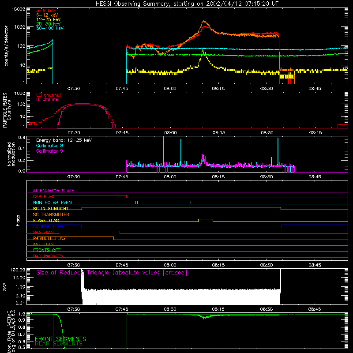Click the vertical Flags axis title
The image size is (353, 353).
pyautogui.click(x=18, y=221)
